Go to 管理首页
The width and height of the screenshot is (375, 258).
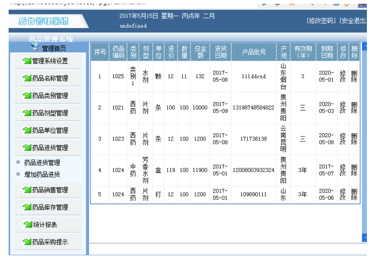(x=54, y=49)
